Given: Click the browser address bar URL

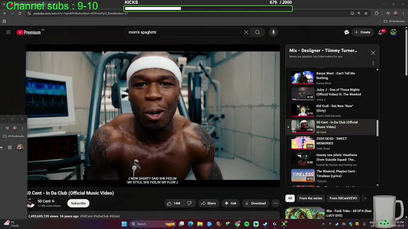Looking at the screenshot, I should click(x=81, y=13).
